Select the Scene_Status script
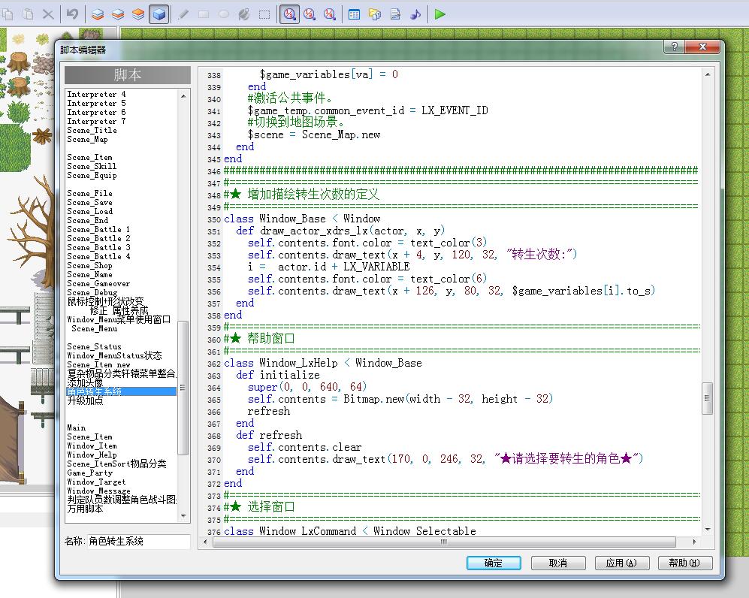749x598 pixels. coord(94,347)
